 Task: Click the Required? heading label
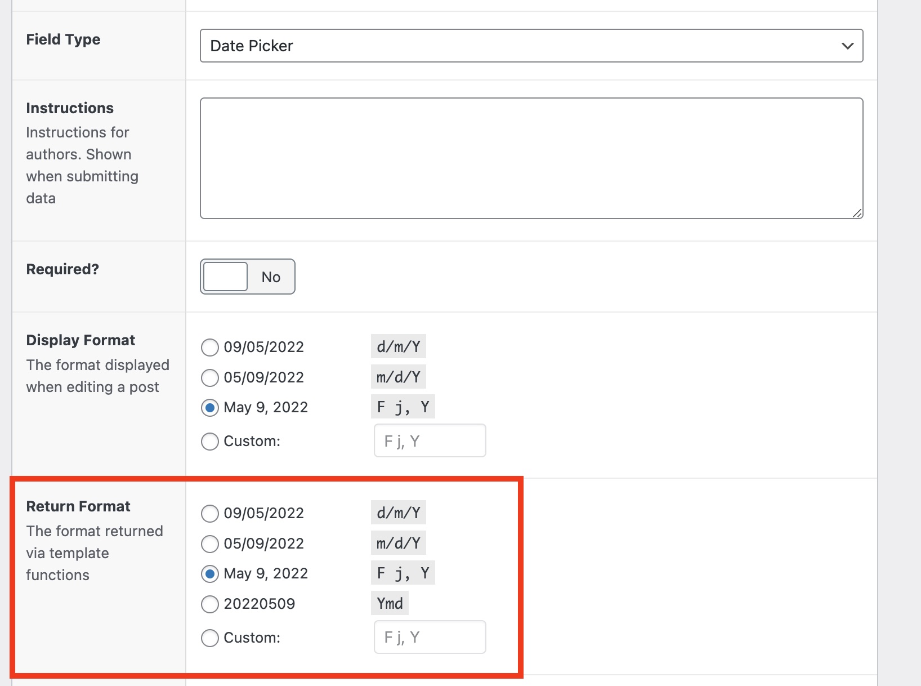[x=62, y=269]
